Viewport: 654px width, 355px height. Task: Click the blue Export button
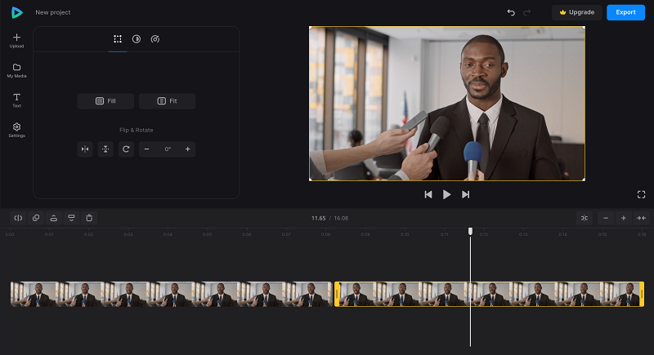(625, 12)
